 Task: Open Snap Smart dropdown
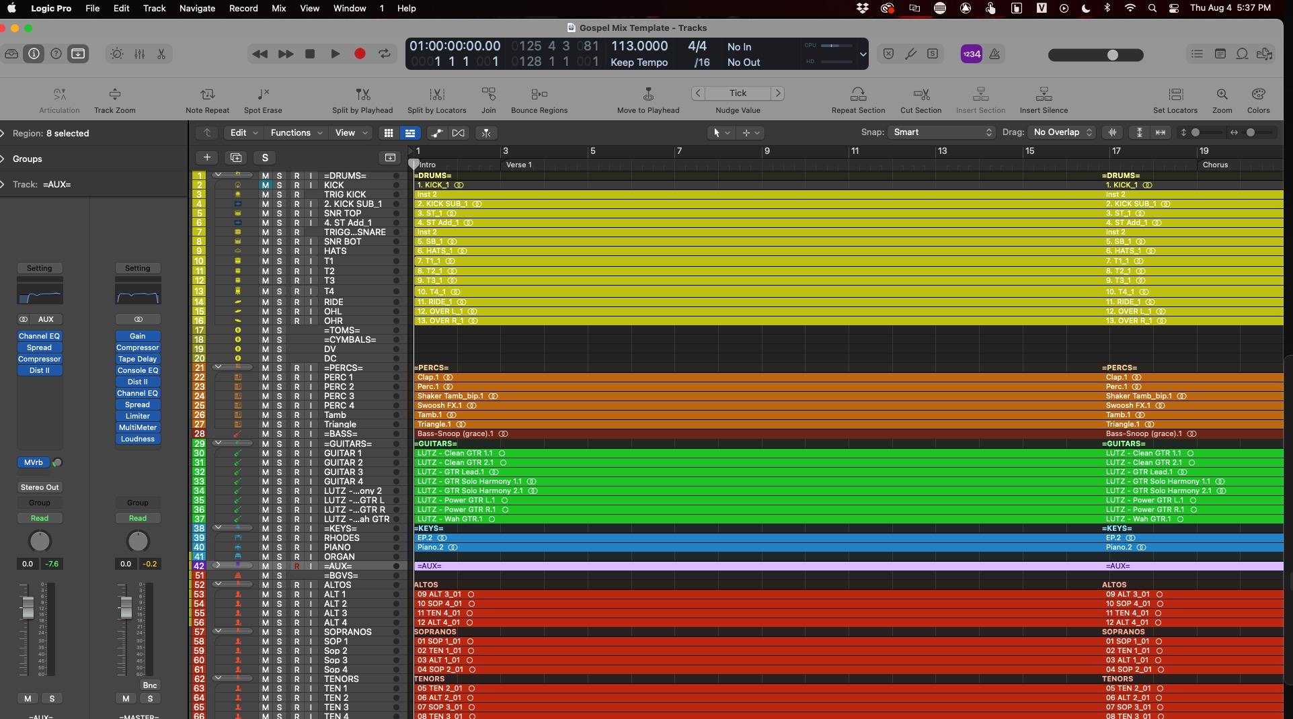[942, 132]
